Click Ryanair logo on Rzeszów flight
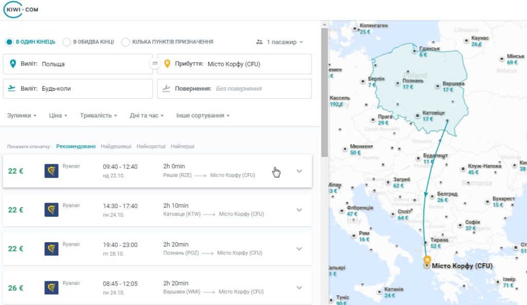 (x=51, y=171)
